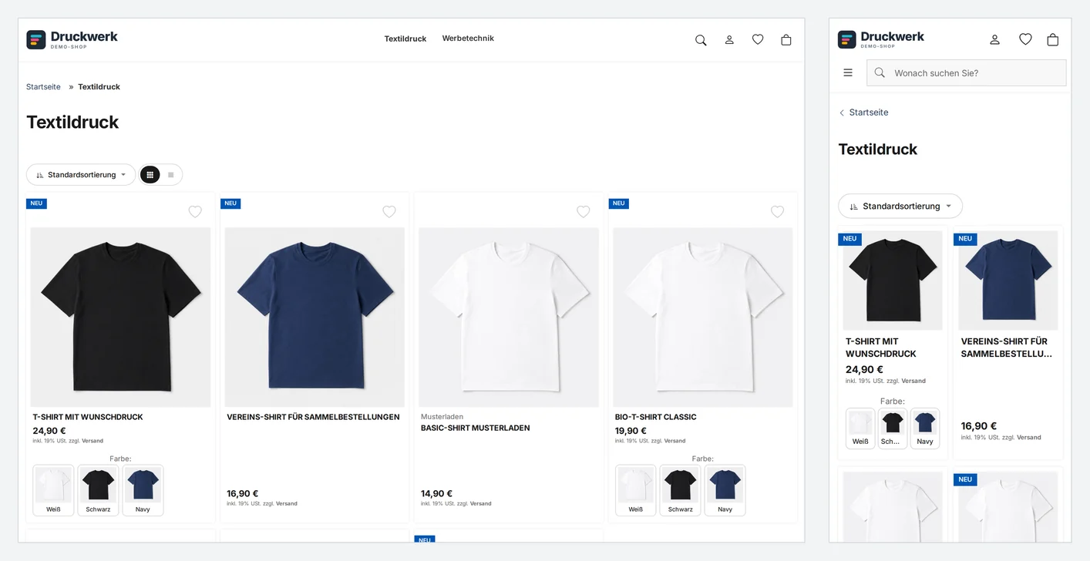Focus the 'Wonach suchen Sie?' search field
Image resolution: width=1090 pixels, height=561 pixels.
967,73
